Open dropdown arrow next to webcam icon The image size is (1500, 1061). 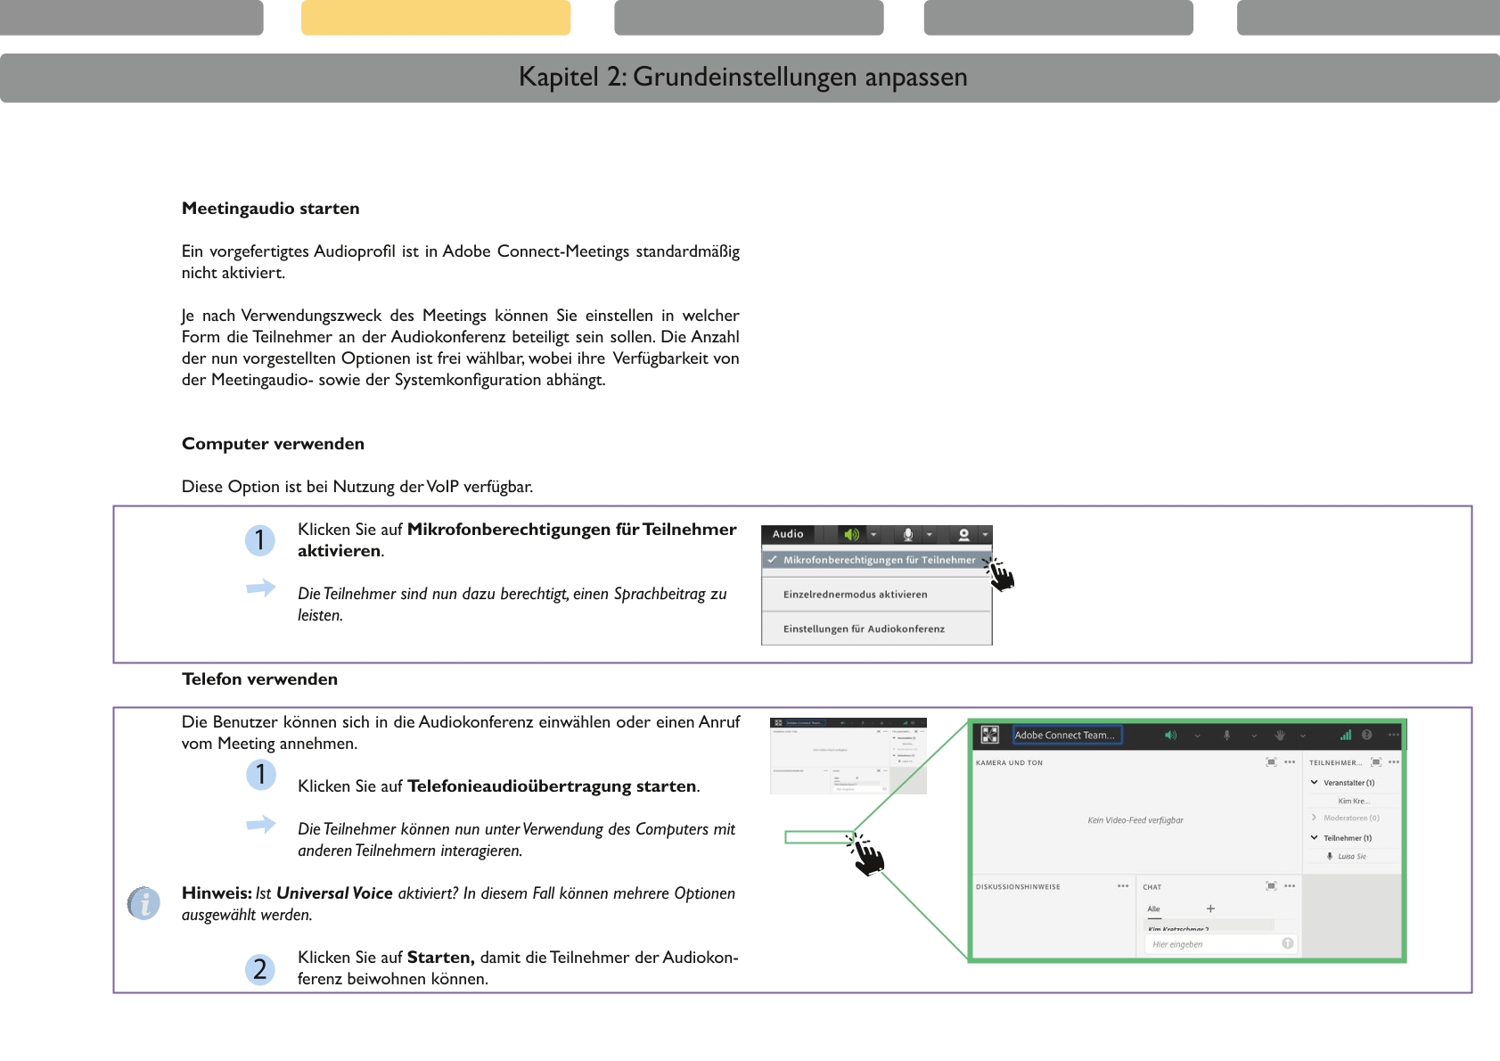pos(984,535)
